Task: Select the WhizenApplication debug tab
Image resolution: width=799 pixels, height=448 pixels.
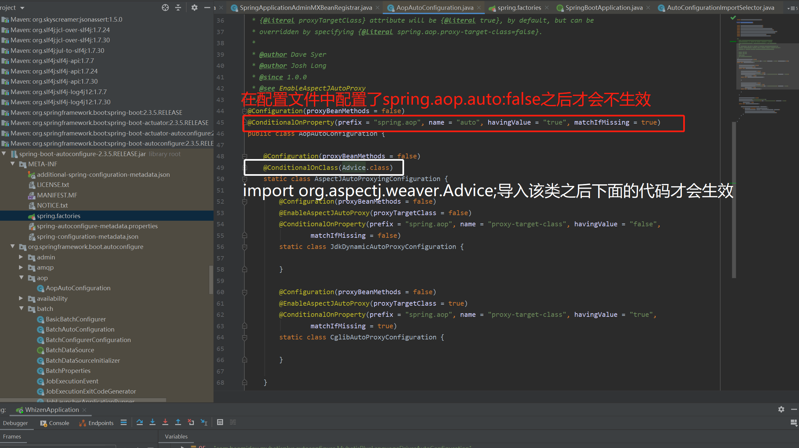Action: (52, 410)
